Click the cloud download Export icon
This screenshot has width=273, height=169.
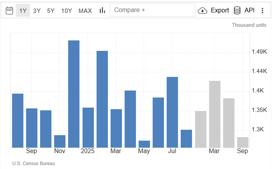coord(202,11)
